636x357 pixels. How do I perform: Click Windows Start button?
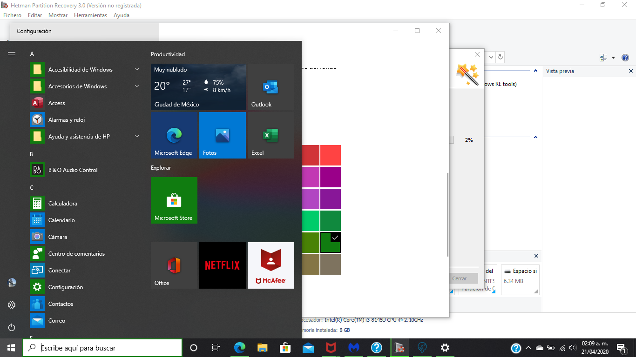coord(11,348)
